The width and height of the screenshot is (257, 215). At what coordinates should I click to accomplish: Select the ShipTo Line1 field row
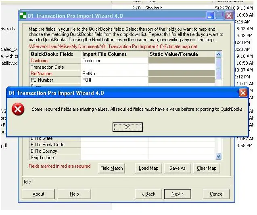55,157
